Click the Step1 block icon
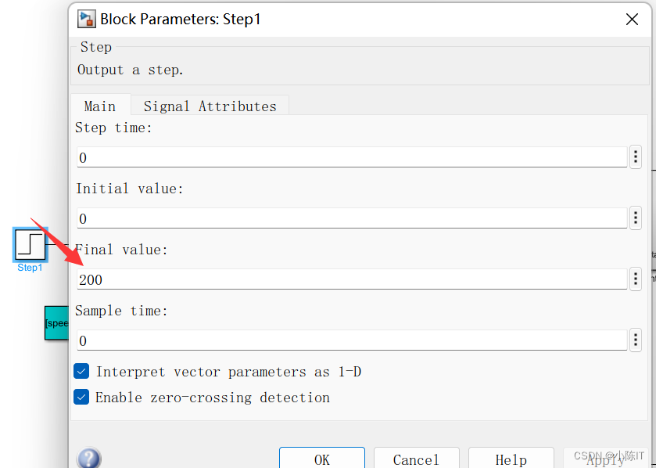 pos(30,244)
